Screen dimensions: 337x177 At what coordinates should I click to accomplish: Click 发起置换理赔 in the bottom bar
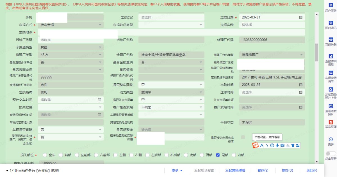(x=235, y=171)
